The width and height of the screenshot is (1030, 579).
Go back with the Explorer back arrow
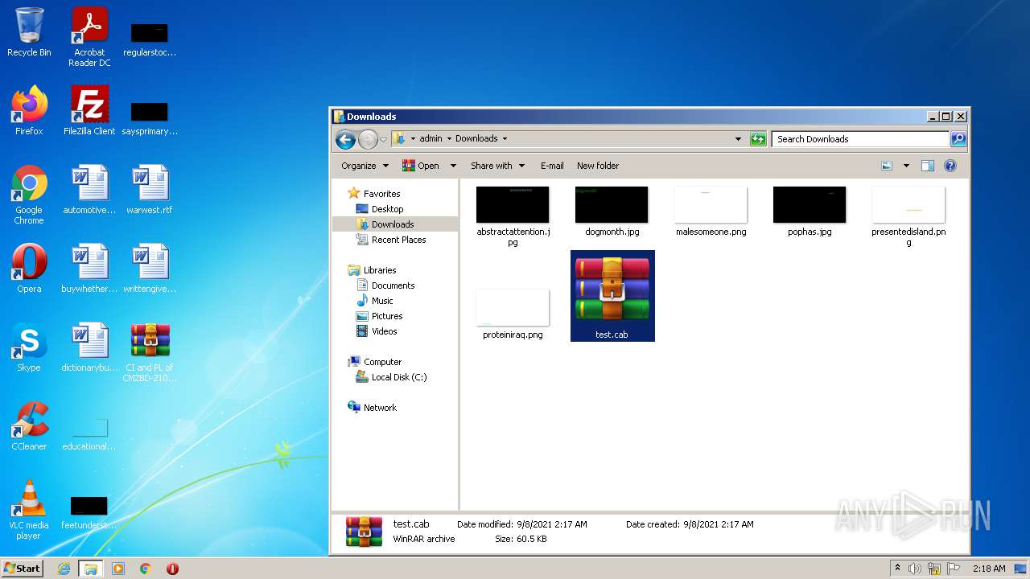click(345, 139)
